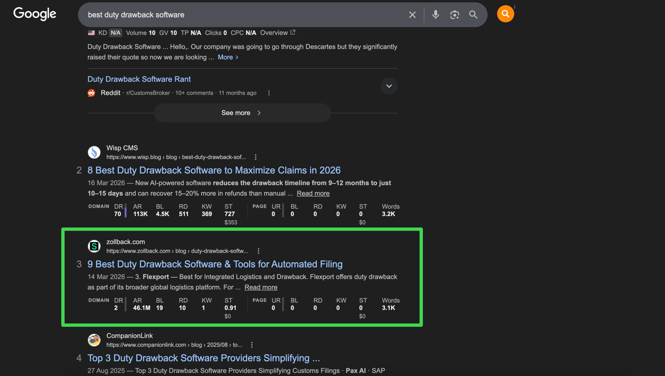Screen dimensions: 665x376
Task: Click the companionlink.com URL breadcrumb
Action: point(174,345)
